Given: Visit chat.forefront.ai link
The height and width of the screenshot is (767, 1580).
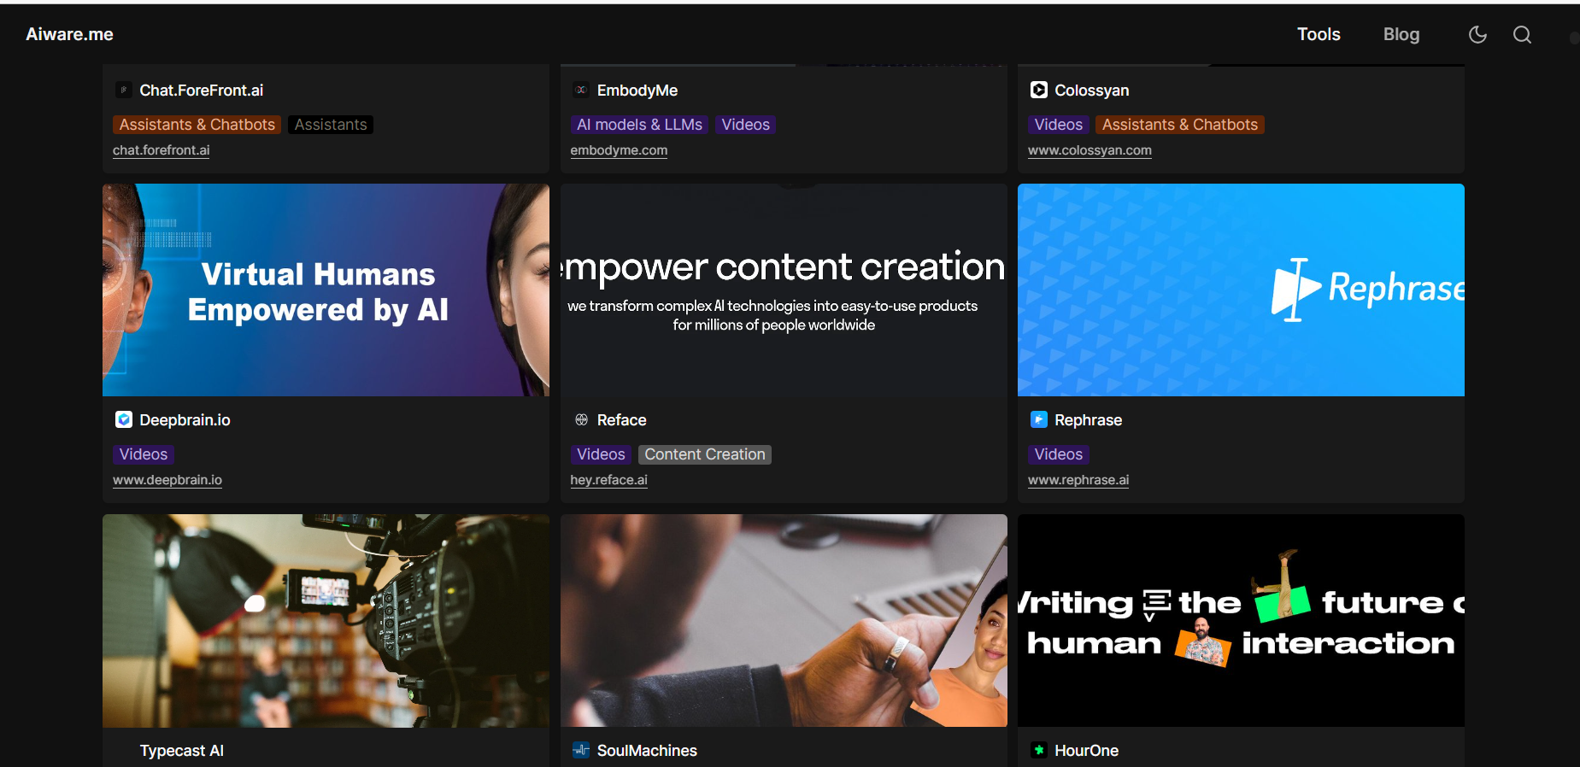Looking at the screenshot, I should tap(162, 150).
